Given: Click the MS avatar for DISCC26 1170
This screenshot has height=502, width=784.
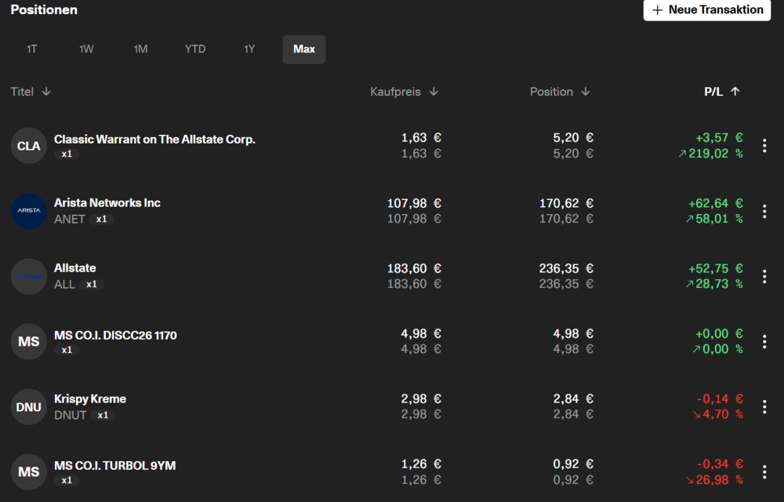Looking at the screenshot, I should (x=29, y=341).
